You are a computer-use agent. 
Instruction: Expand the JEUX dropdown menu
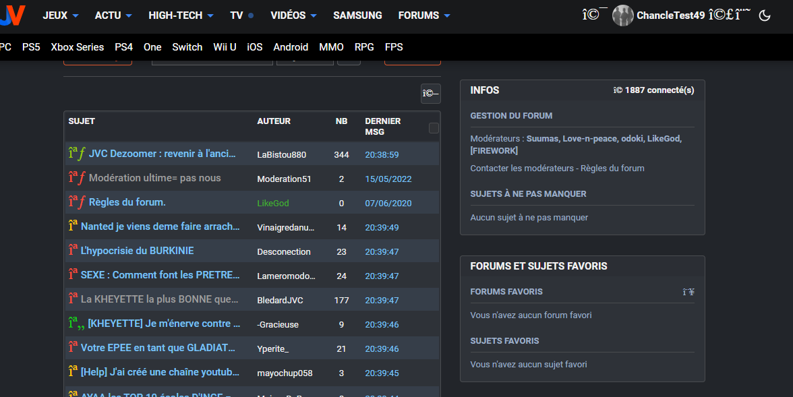click(60, 16)
